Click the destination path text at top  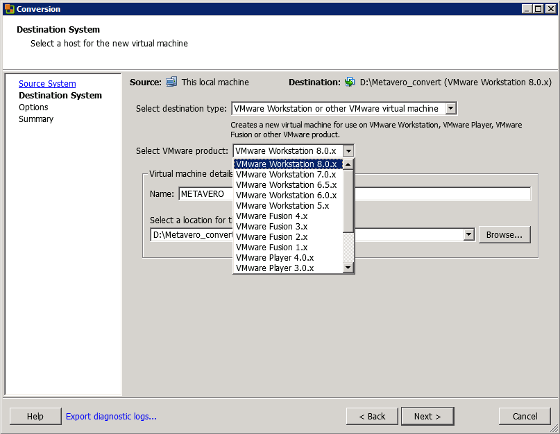pos(456,82)
